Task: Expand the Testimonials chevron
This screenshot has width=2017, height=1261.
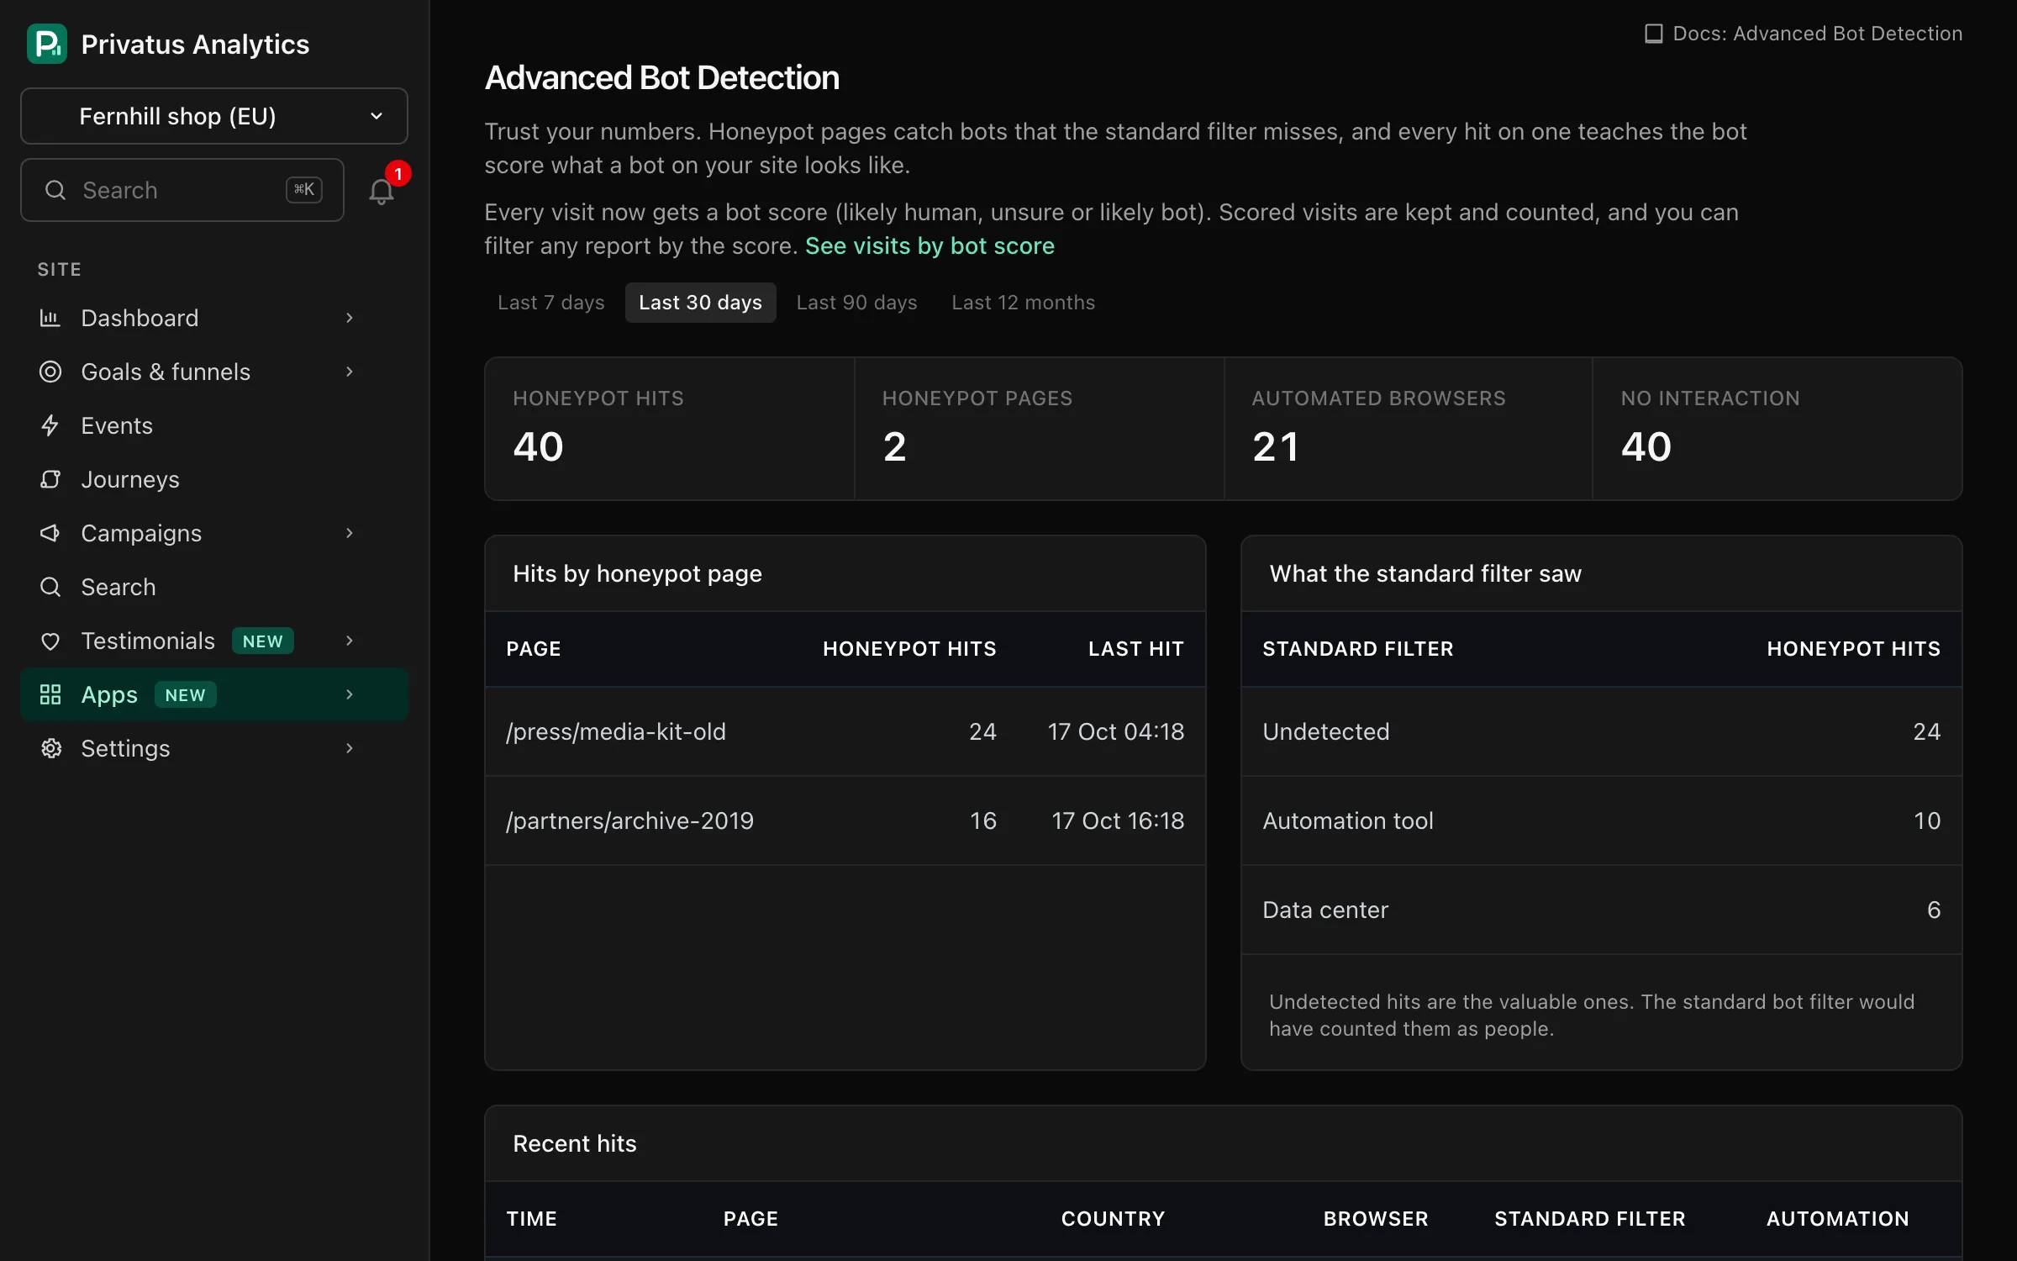Action: click(350, 641)
